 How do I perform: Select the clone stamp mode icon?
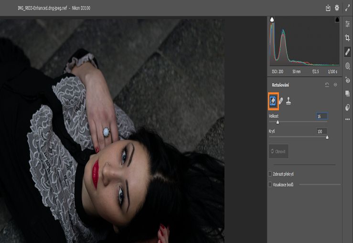[x=289, y=101]
